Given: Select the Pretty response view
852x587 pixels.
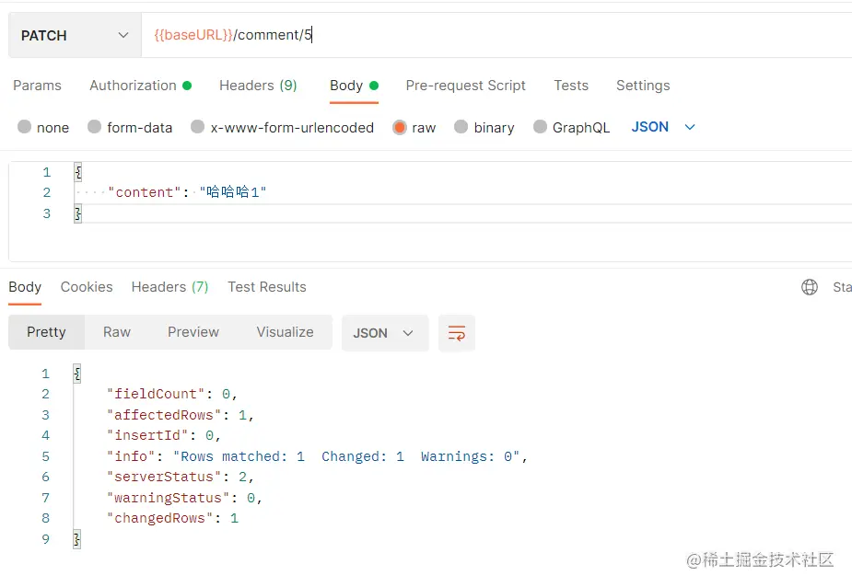Looking at the screenshot, I should click(46, 332).
